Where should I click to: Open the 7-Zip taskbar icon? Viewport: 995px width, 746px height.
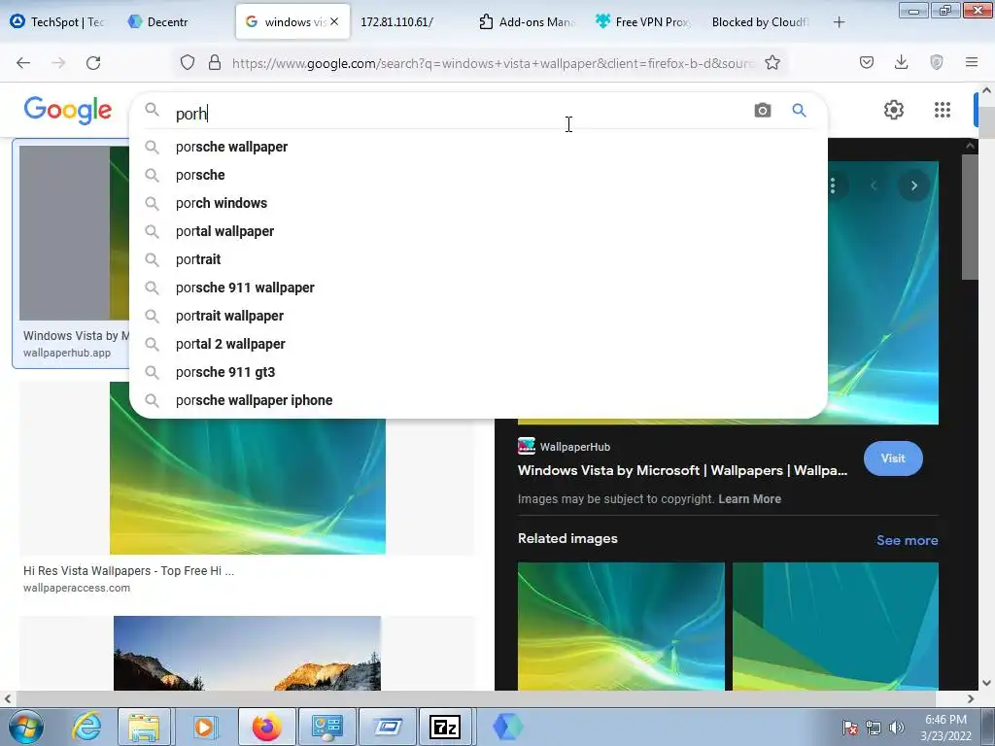(444, 727)
